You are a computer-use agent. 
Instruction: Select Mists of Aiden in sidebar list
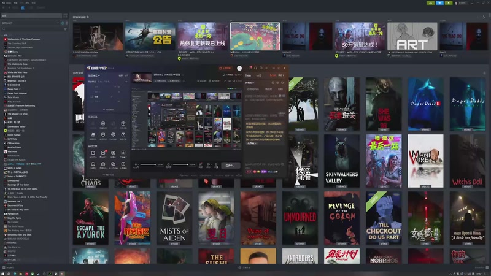tap(14, 168)
